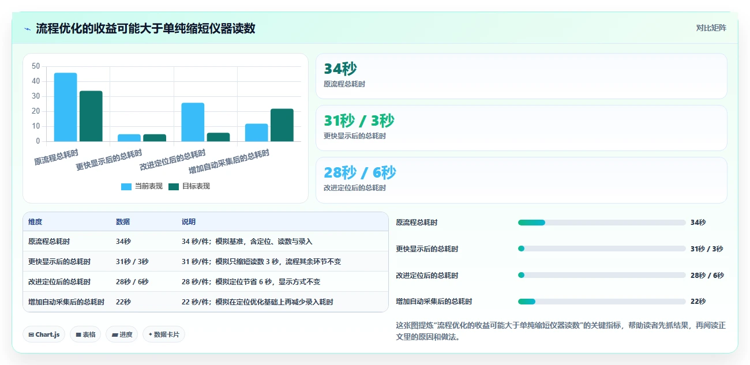The width and height of the screenshot is (750, 365).
Task: Click the 34秒 原流程总耗时 card
Action: 521,76
